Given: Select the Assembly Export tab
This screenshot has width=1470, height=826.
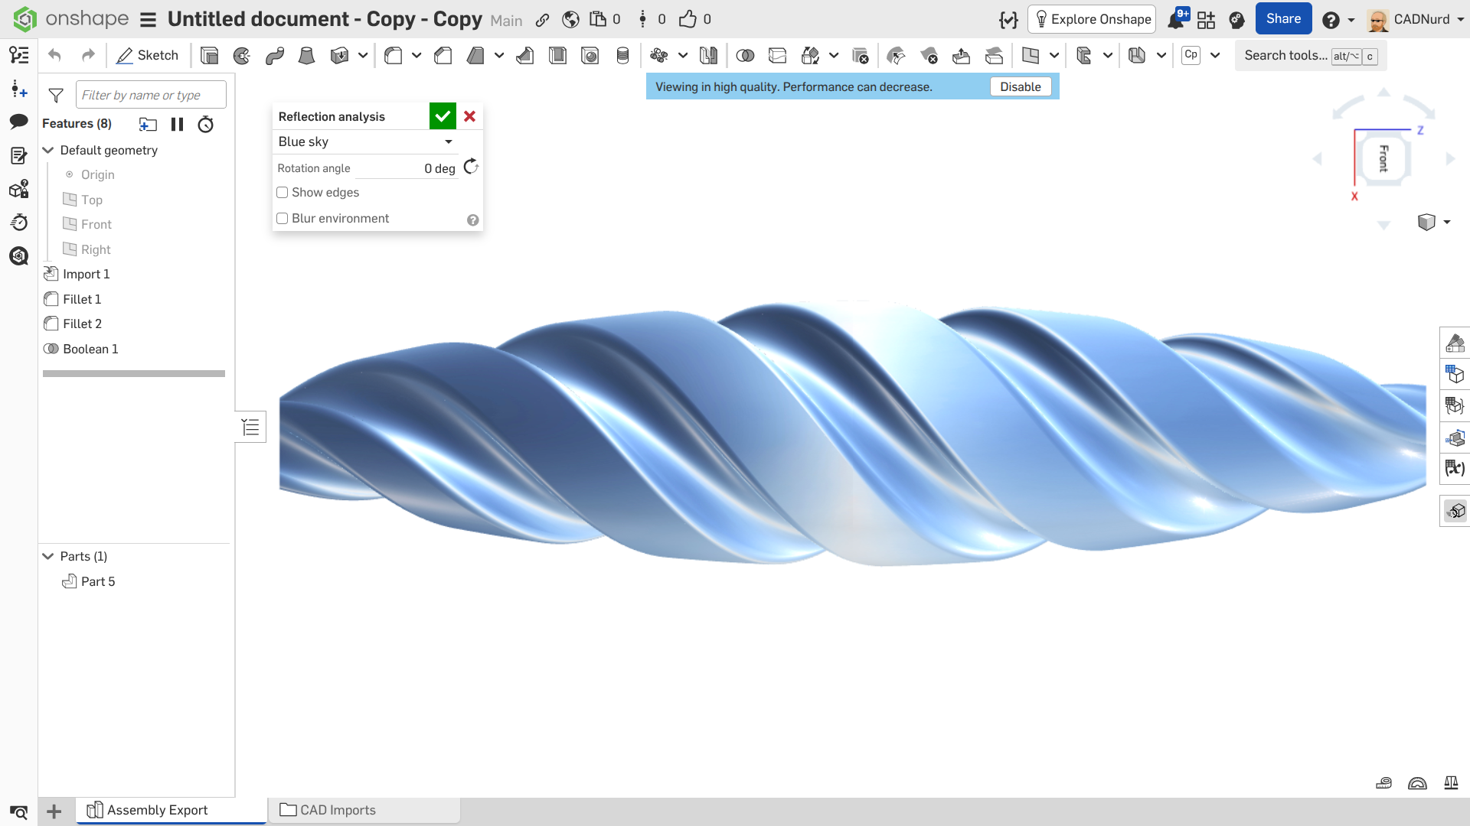Looking at the screenshot, I should tap(157, 810).
